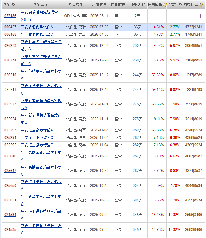This screenshot has width=206, height=238.
Task: Open 平安估值优势混合A fund page
Action: pyautogui.click(x=37, y=27)
